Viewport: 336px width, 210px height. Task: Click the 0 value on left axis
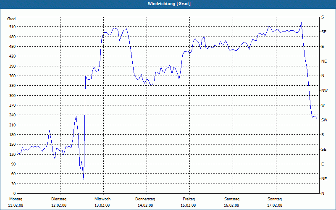point(14,194)
